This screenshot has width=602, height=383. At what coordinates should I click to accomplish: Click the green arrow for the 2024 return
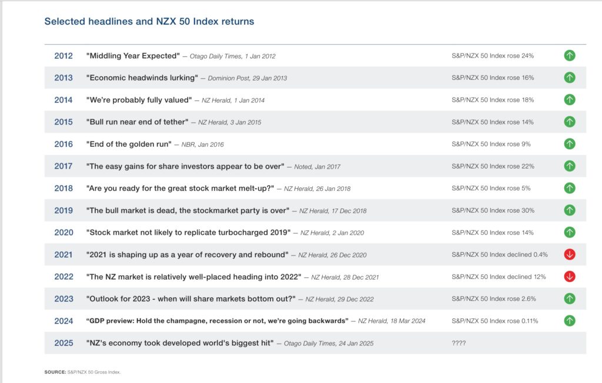point(569,321)
